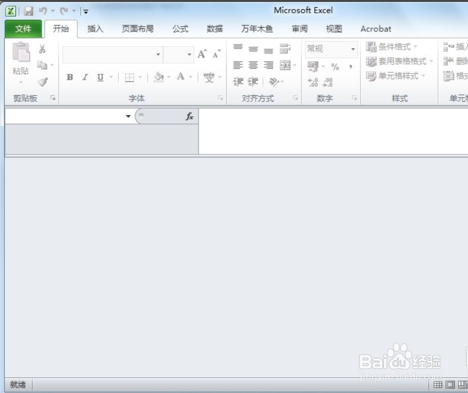Click the Decrease Font Size icon

tap(217, 54)
